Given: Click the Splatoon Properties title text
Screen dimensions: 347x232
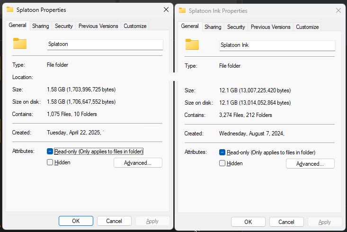Looking at the screenshot, I should tap(41, 10).
